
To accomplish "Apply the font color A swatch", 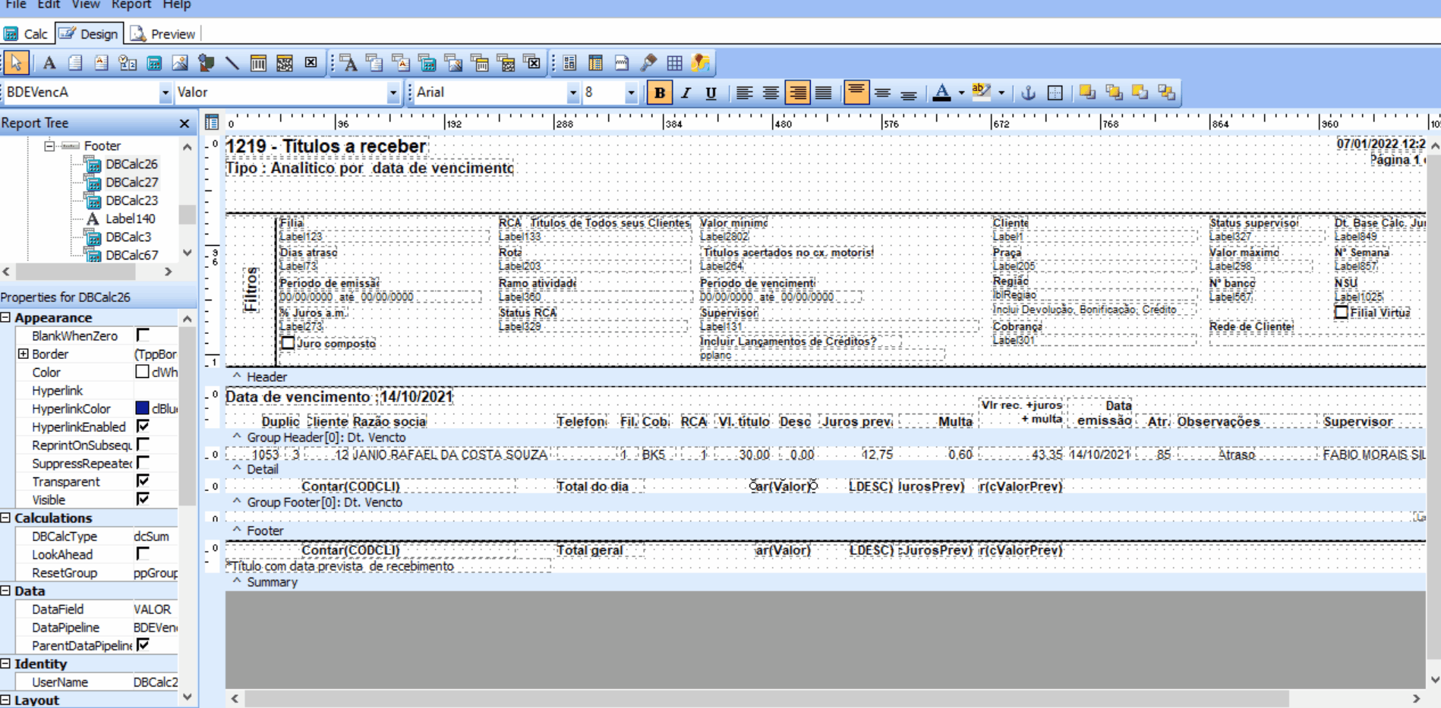I will point(941,93).
